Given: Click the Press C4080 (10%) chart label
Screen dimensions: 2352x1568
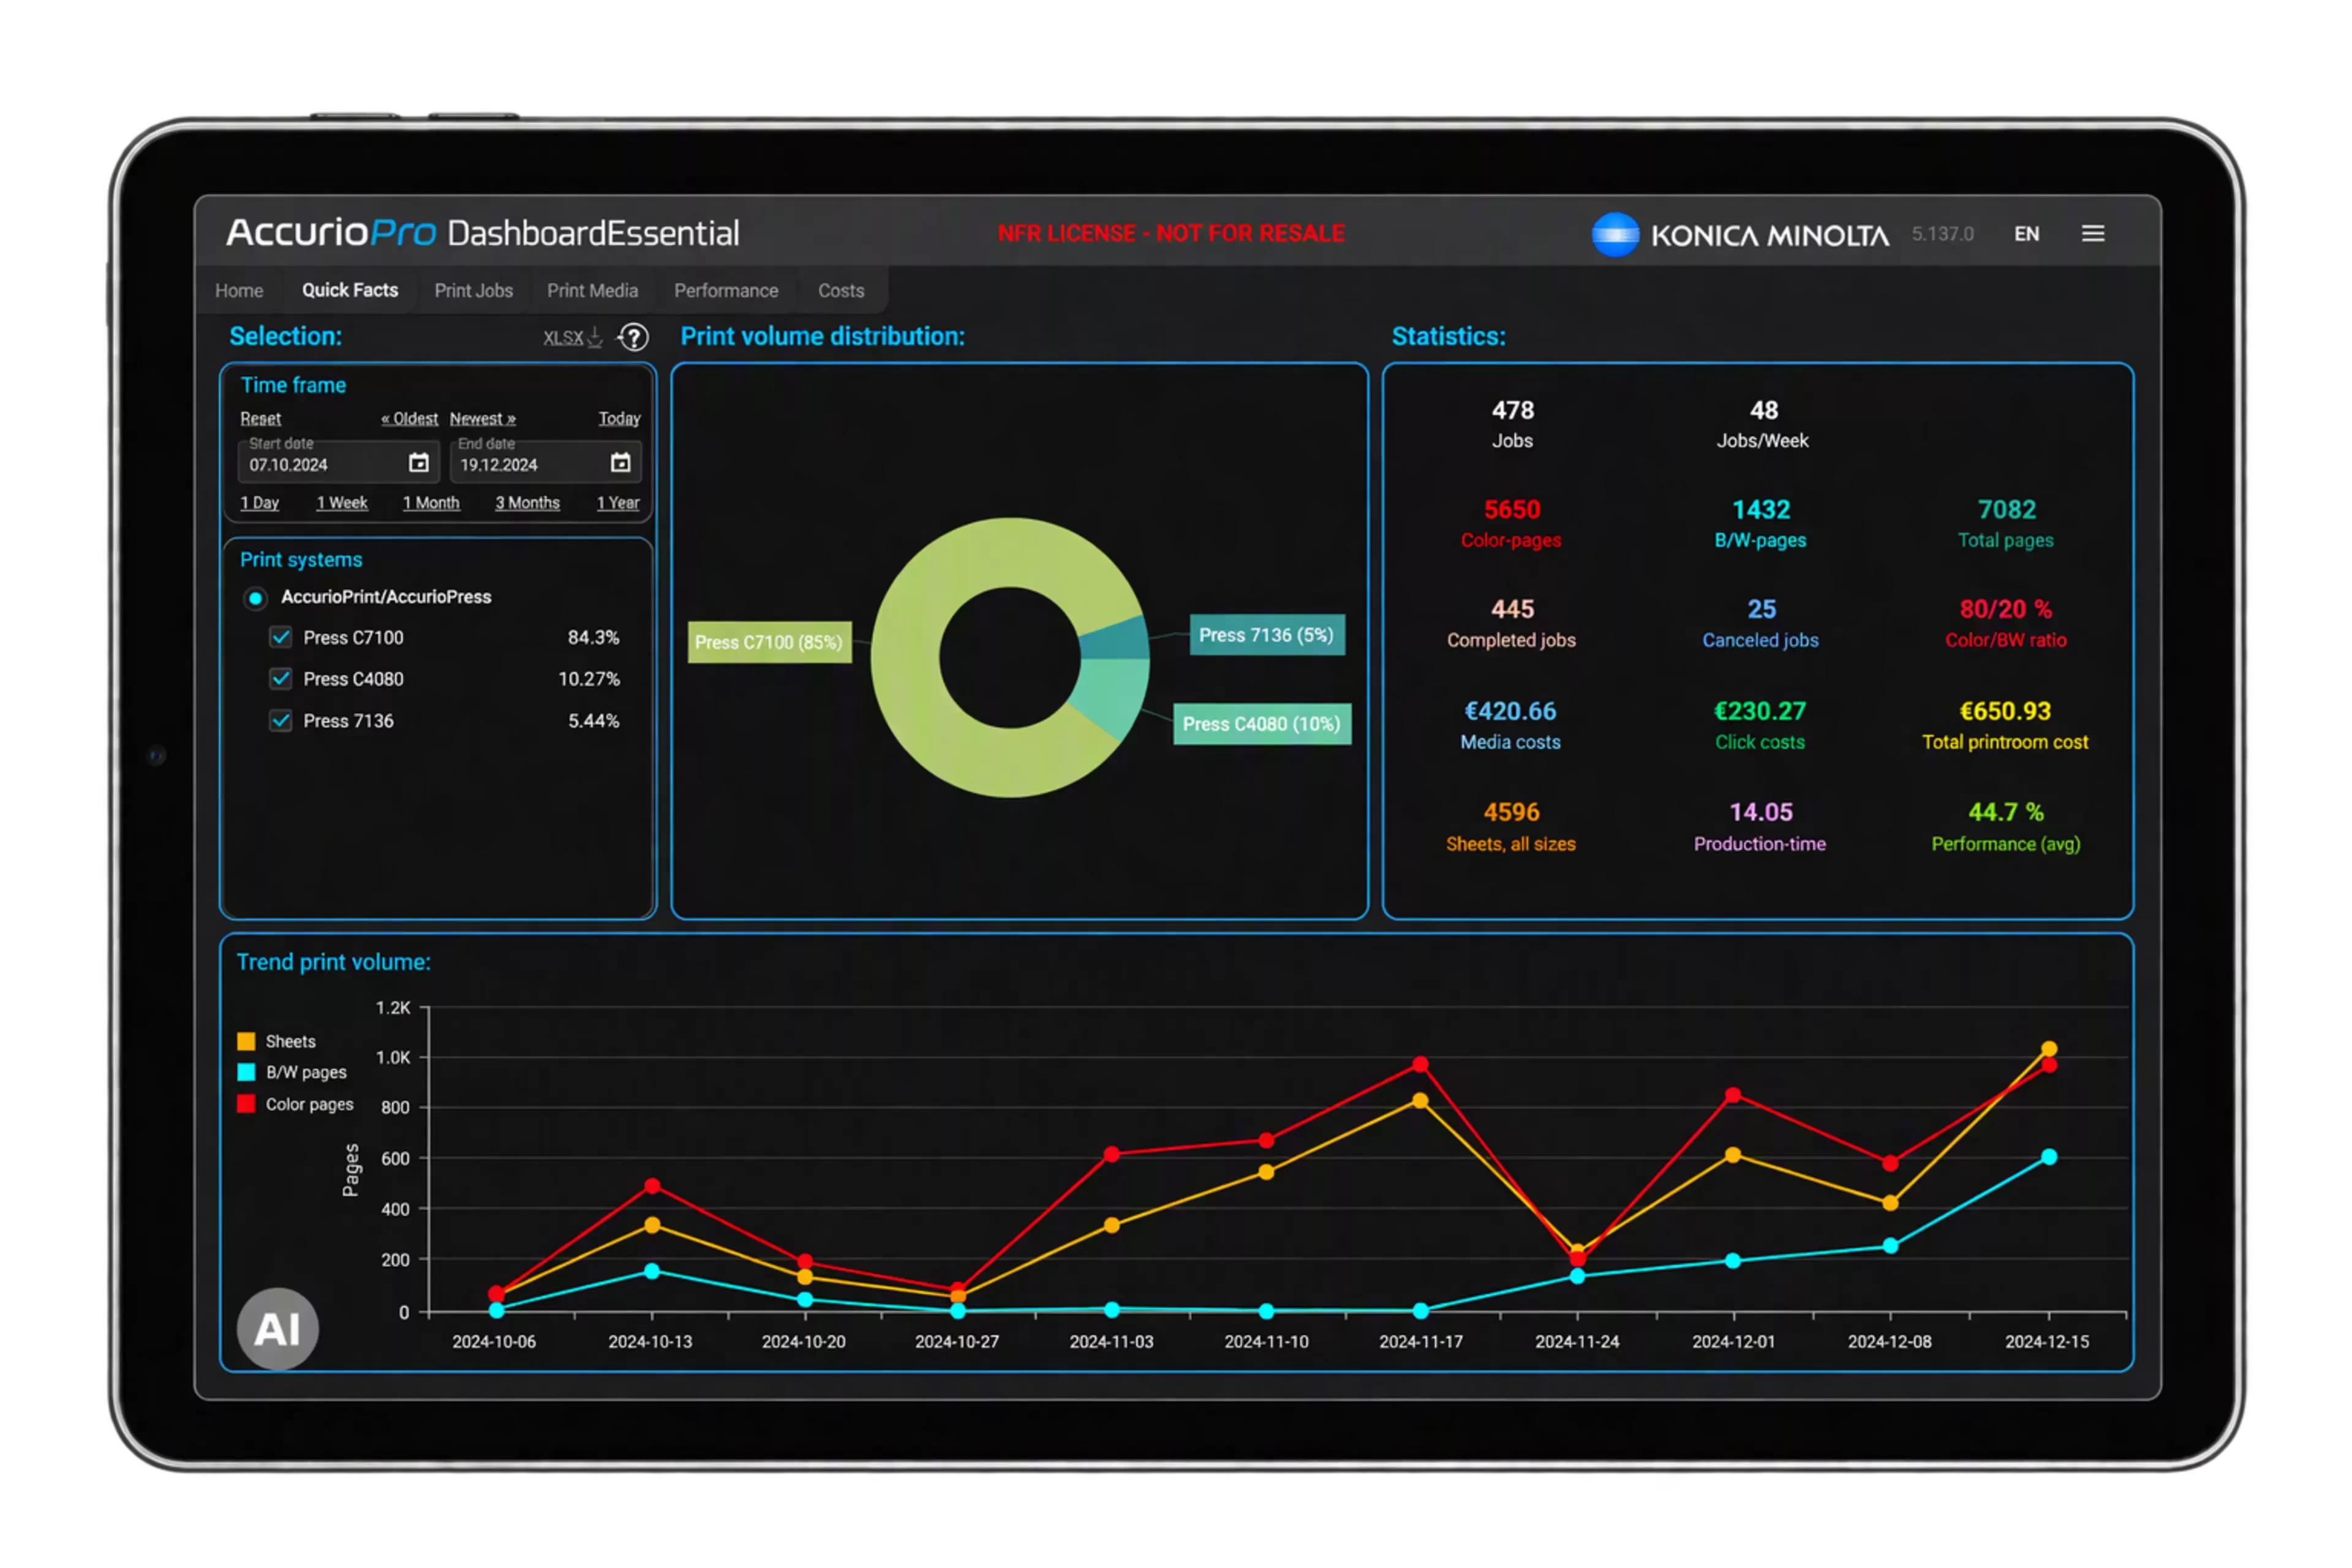Looking at the screenshot, I should pyautogui.click(x=1262, y=724).
